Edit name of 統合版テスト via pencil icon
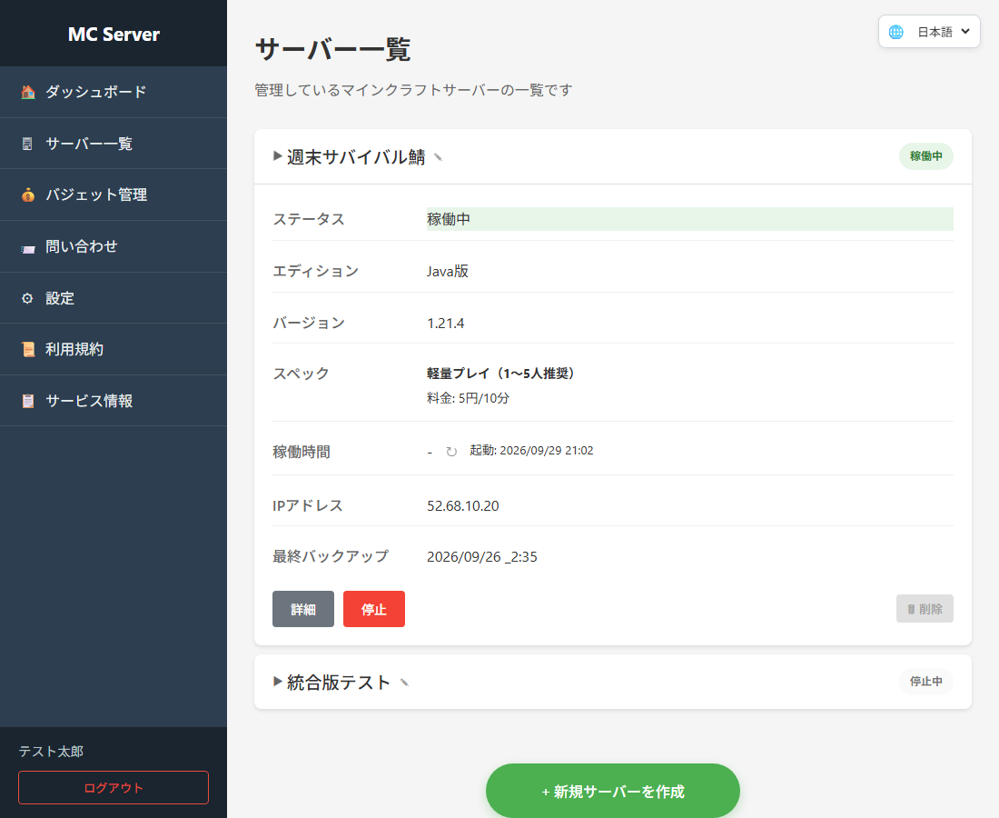Viewport: 999px width, 818px height. (x=404, y=683)
